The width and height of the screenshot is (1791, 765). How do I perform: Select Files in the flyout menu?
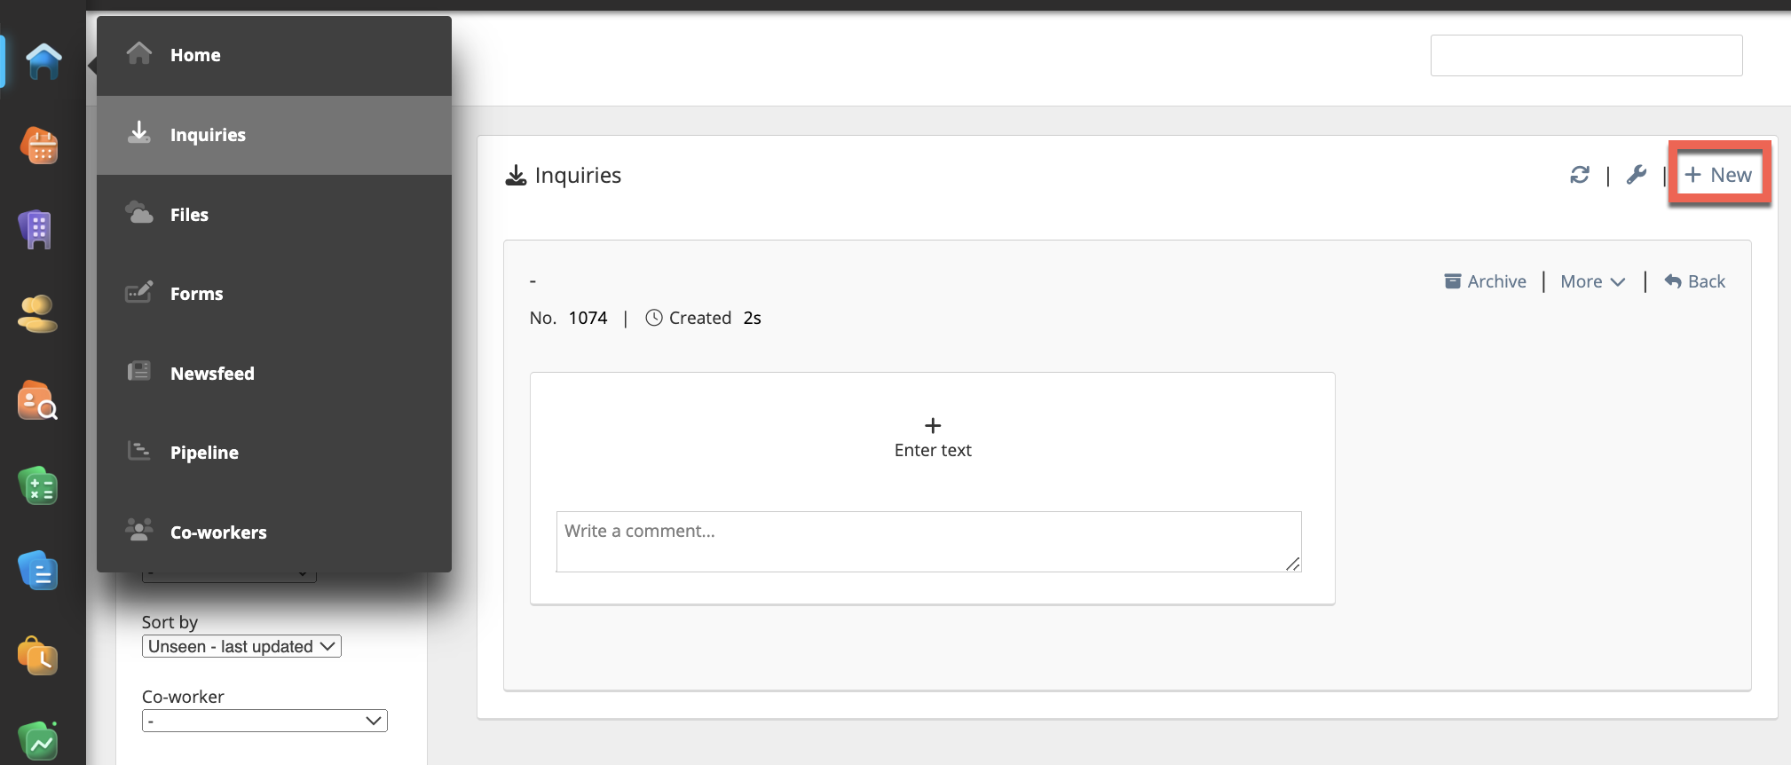[x=189, y=215]
